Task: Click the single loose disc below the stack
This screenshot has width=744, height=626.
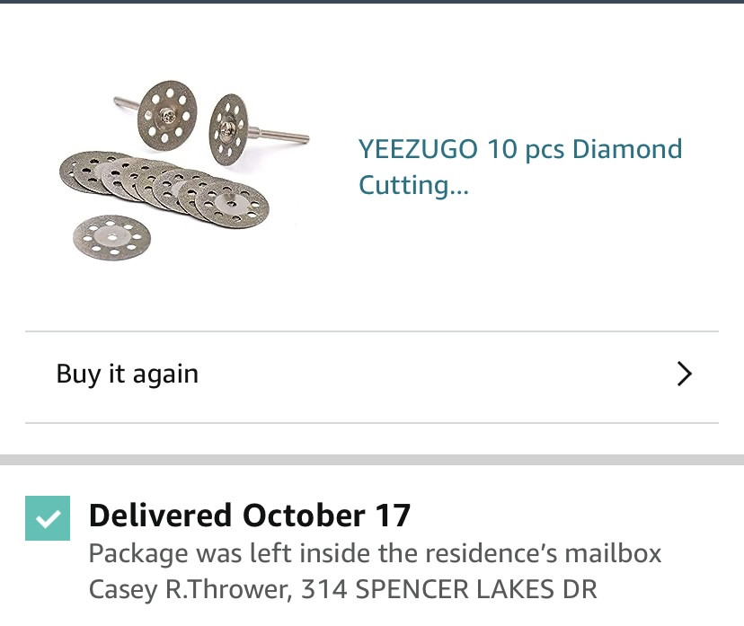Action: (x=112, y=236)
